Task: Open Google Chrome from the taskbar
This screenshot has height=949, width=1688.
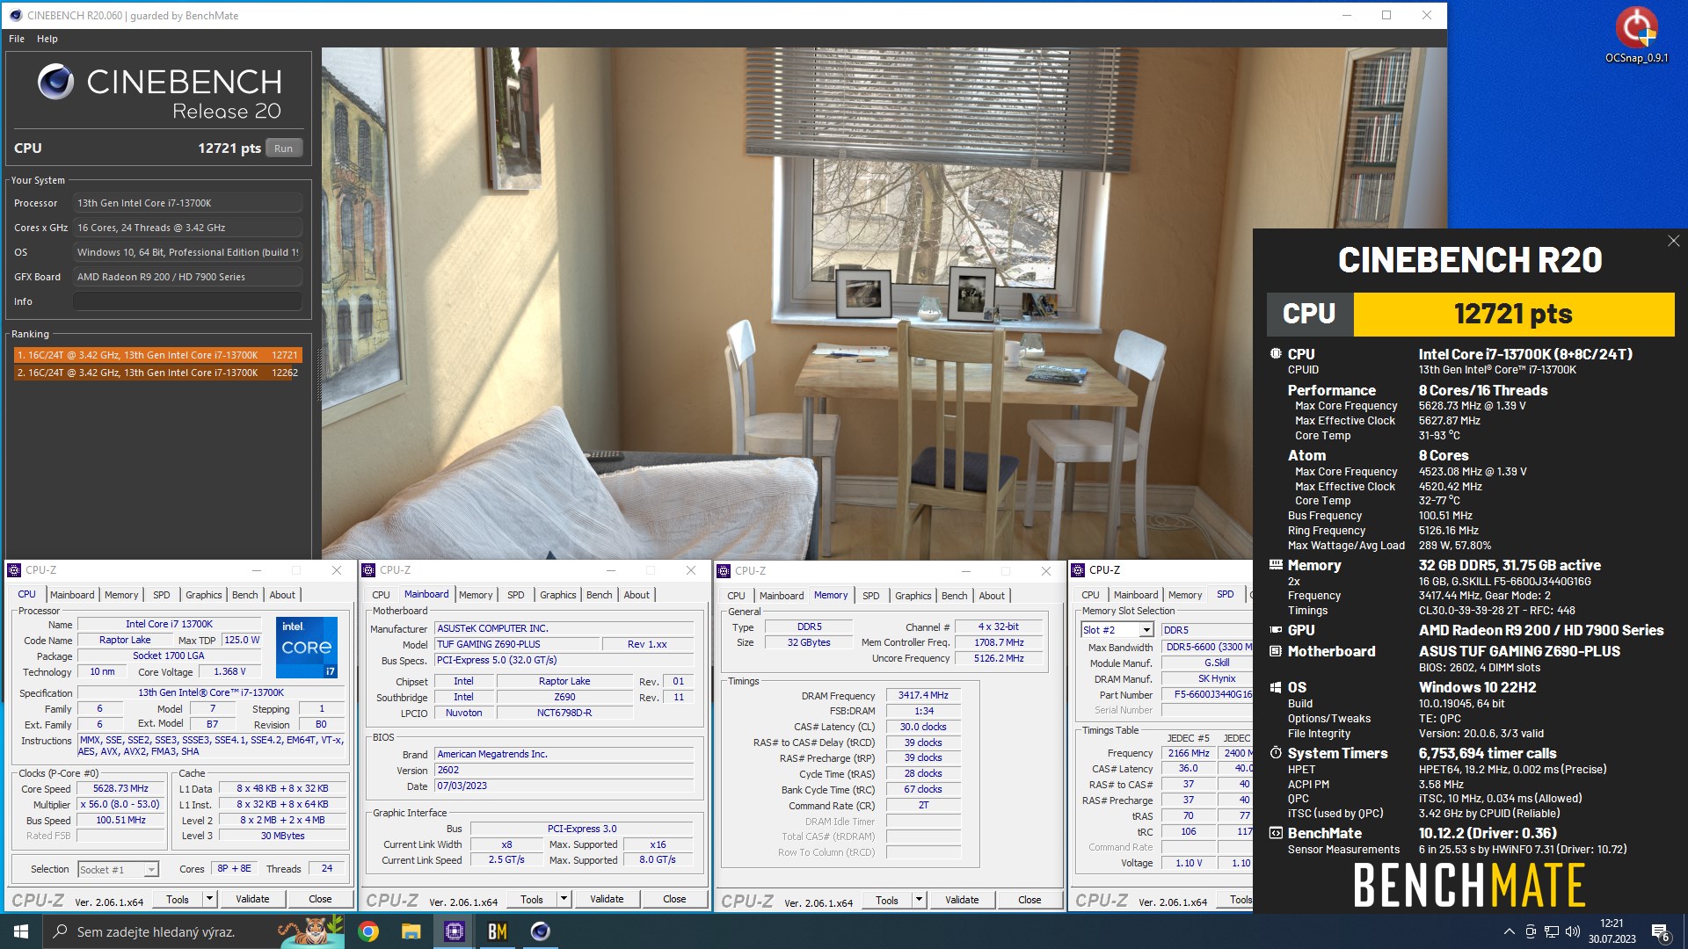Action: pos(368,931)
